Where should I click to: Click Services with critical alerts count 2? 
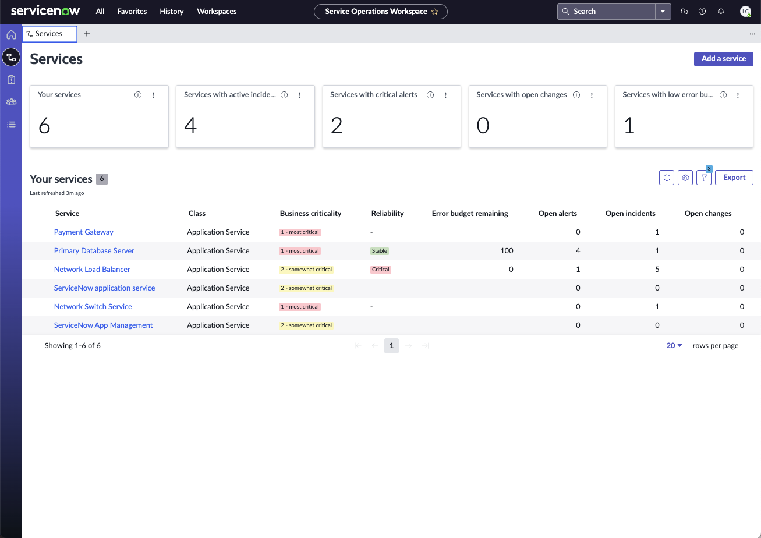(337, 125)
